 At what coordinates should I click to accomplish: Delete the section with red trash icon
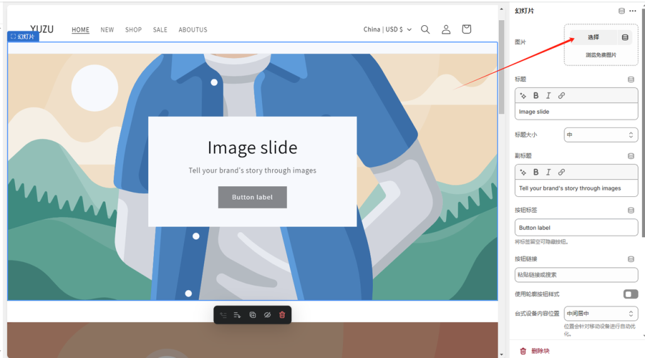[x=282, y=315]
